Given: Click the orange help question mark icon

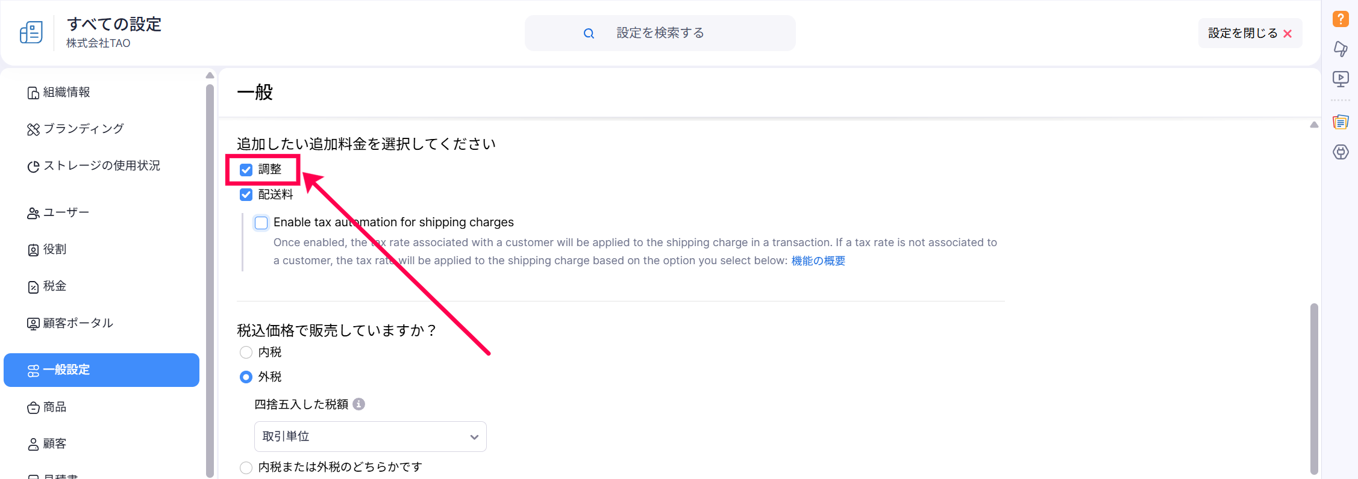Looking at the screenshot, I should (x=1341, y=19).
